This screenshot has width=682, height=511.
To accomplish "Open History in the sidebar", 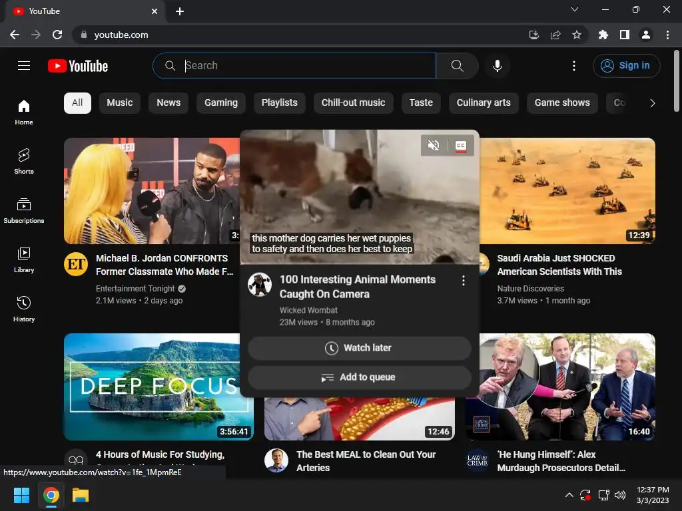I will [x=24, y=309].
